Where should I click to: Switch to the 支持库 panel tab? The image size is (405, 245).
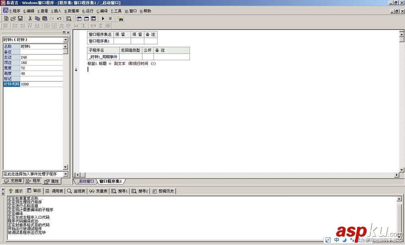click(x=13, y=181)
